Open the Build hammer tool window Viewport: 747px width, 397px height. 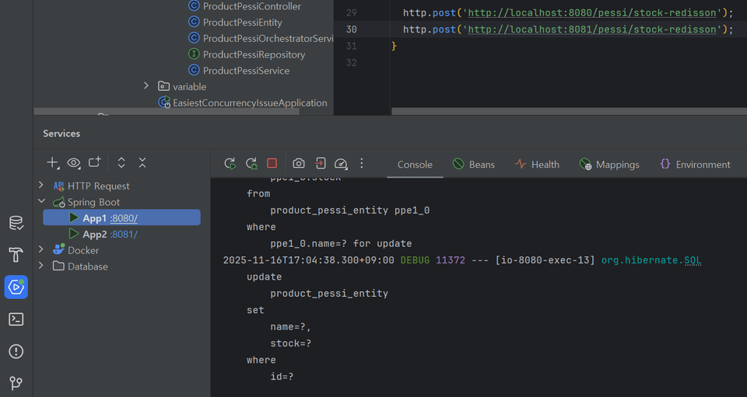(16, 255)
